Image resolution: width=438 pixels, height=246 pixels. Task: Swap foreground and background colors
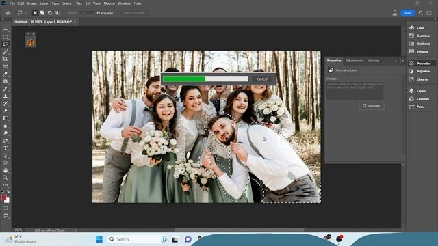[8, 191]
